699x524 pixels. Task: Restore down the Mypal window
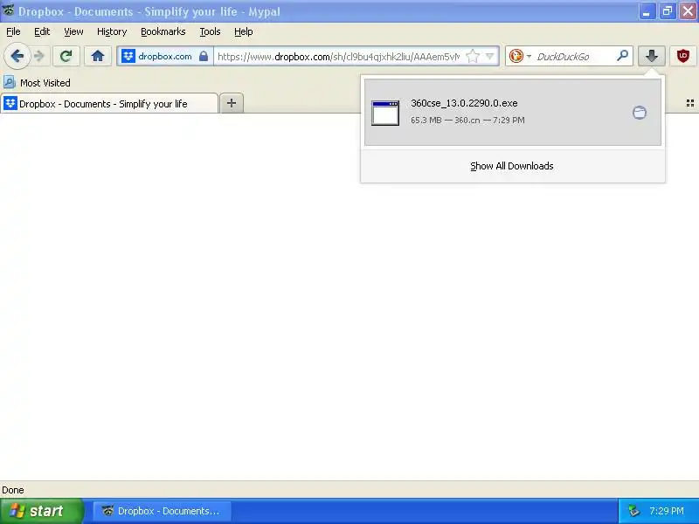click(668, 11)
